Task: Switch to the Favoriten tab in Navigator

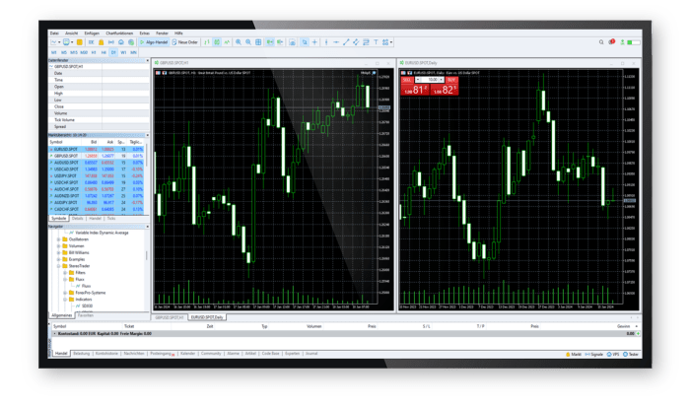Action: coord(86,315)
